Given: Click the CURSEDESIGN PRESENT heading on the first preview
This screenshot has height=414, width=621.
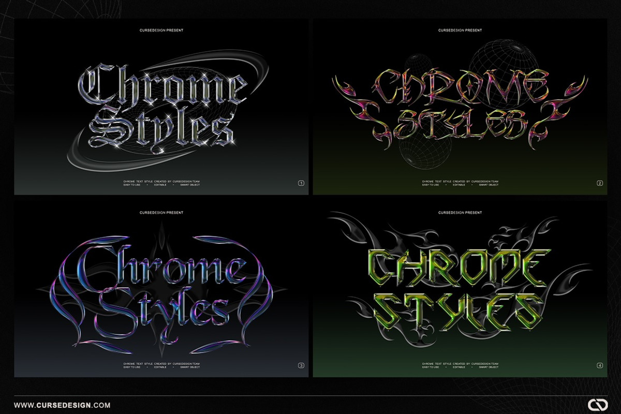Looking at the screenshot, I should pos(163,30).
